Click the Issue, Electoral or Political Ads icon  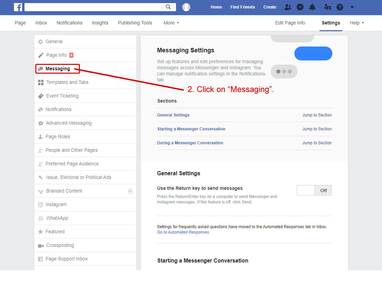coord(41,177)
